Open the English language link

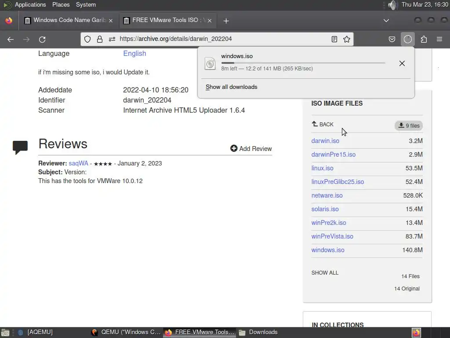click(x=134, y=53)
